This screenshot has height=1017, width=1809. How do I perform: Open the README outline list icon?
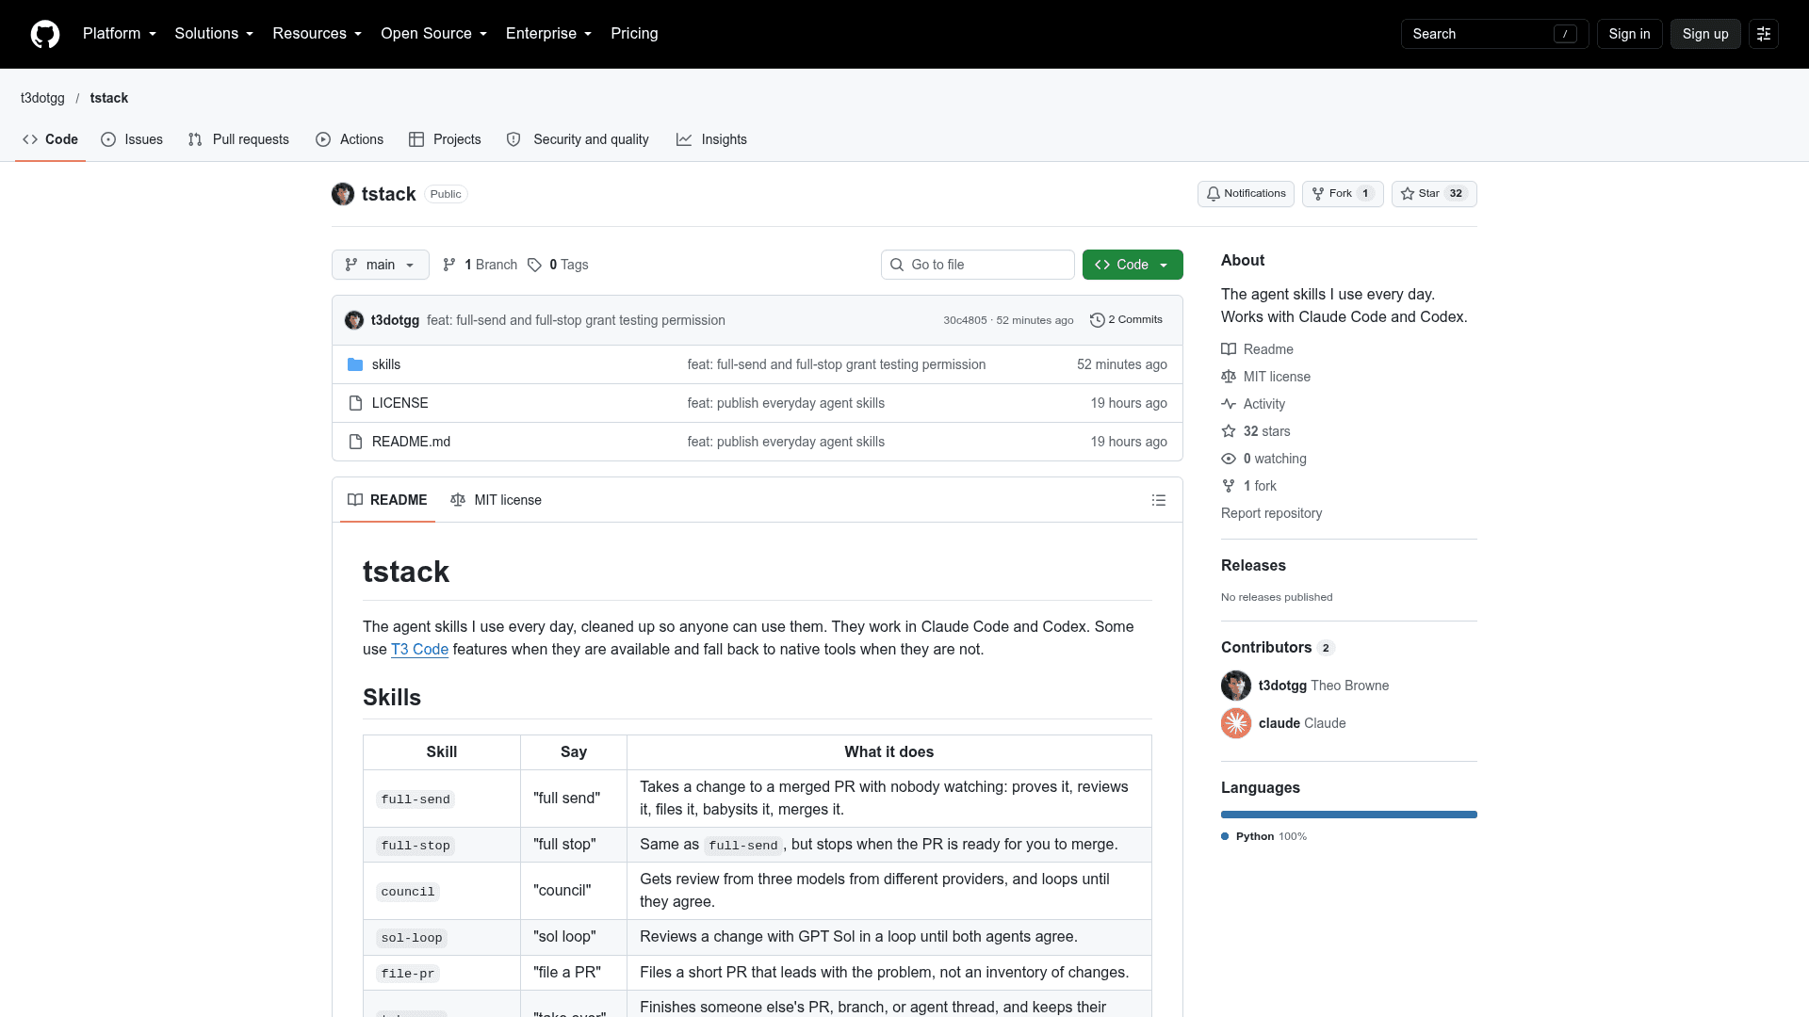[1159, 500]
